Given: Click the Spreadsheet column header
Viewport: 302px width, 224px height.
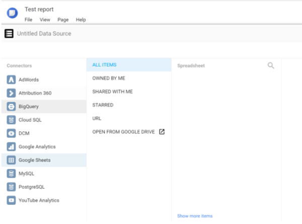Looking at the screenshot, I should [191, 65].
